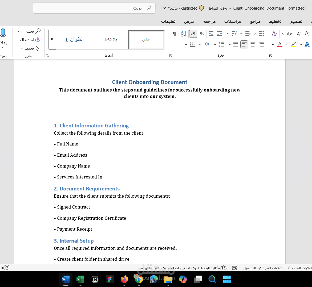Open the bullets library dropdown arrow
The height and width of the screenshot is (287, 312).
pyautogui.click(x=254, y=34)
